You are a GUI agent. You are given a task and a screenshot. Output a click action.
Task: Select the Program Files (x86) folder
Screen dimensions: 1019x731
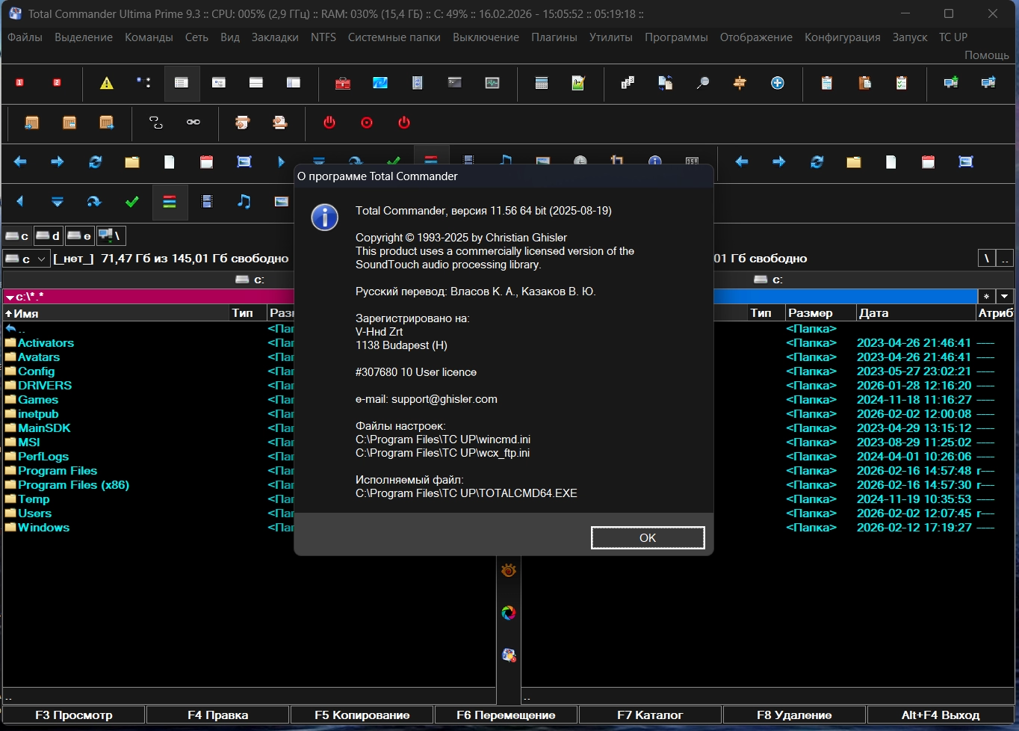pos(73,485)
